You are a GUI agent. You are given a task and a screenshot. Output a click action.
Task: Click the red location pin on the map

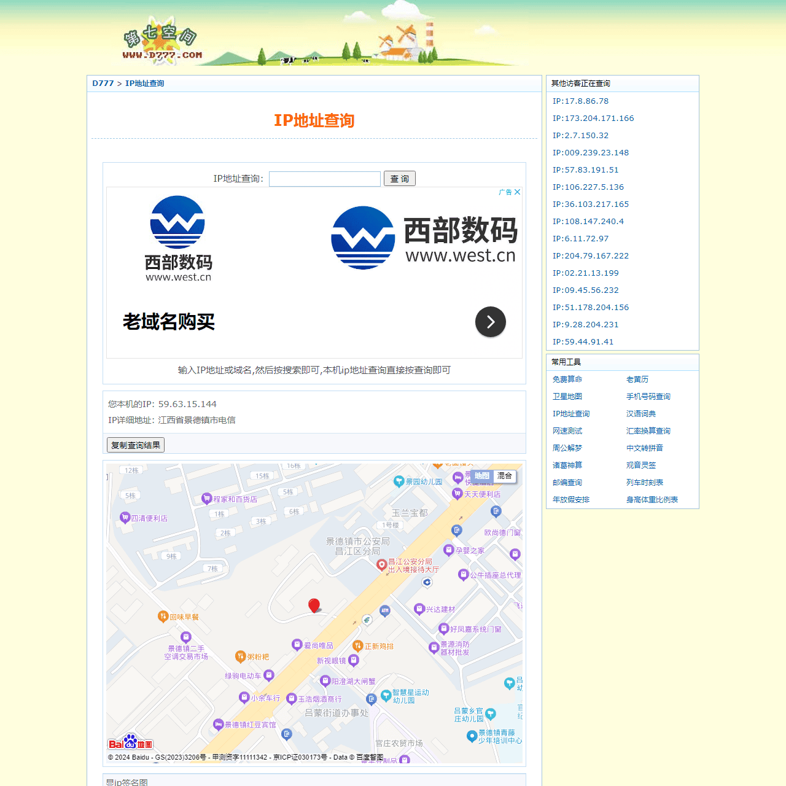[314, 605]
